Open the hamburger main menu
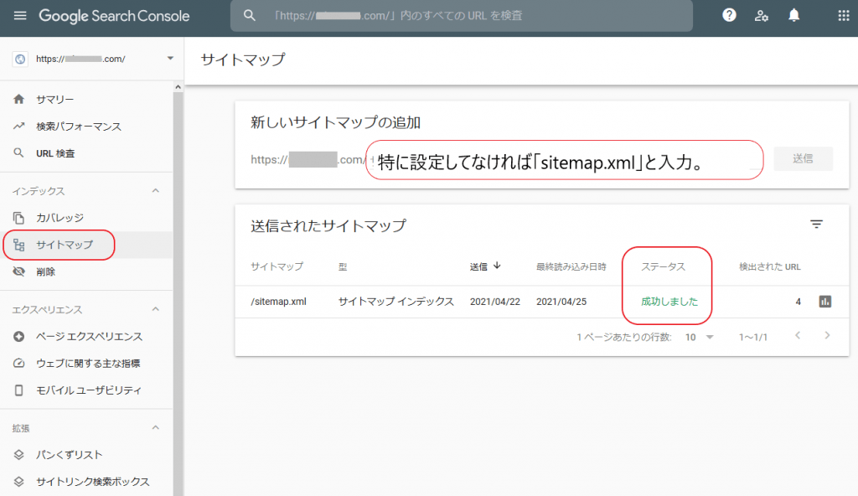Image resolution: width=858 pixels, height=496 pixels. 20,16
